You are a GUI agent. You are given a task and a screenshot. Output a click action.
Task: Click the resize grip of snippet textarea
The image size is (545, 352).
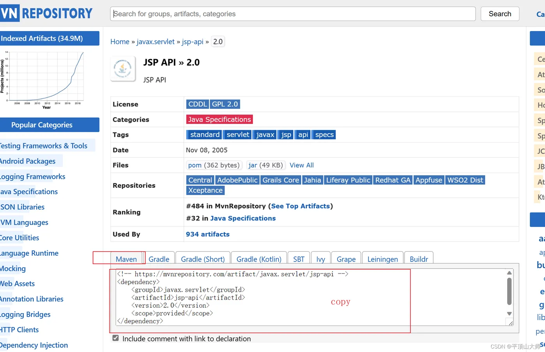coord(511,323)
